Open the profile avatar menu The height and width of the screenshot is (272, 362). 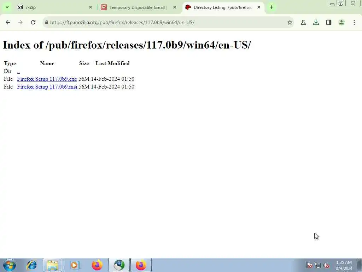pos(341,22)
